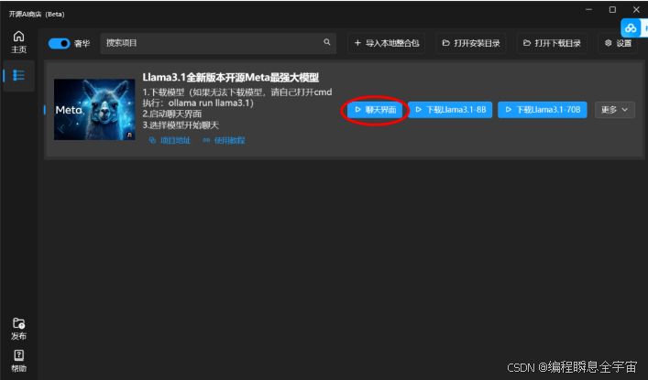The height and width of the screenshot is (380, 648).
Task: Open the Help (帮助) sidebar item
Action: click(18, 361)
